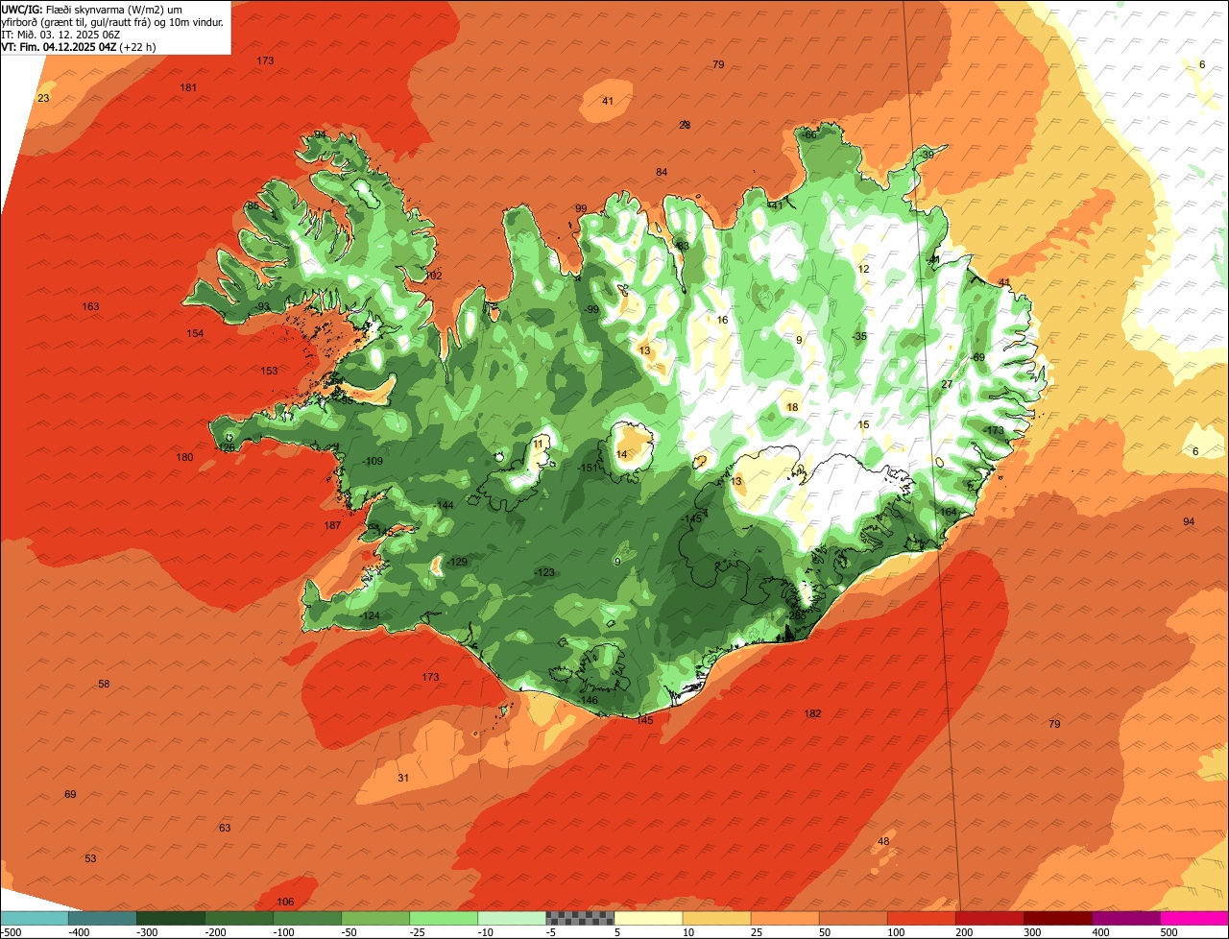Click the sea value 182 southeast of Iceland
1229x939 pixels.
pyautogui.click(x=812, y=714)
